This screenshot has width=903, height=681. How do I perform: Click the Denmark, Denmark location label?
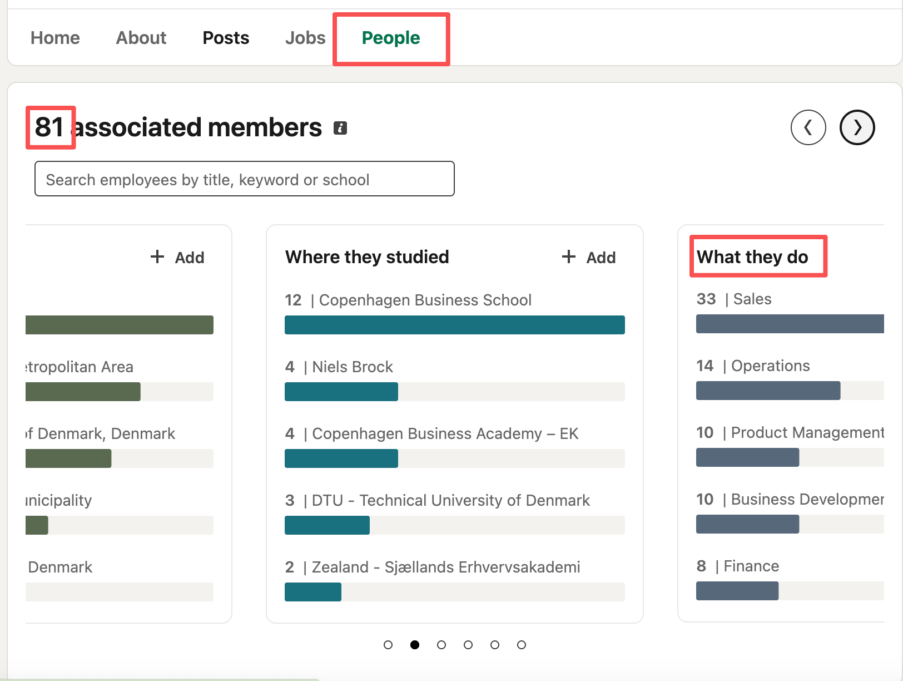(x=101, y=433)
